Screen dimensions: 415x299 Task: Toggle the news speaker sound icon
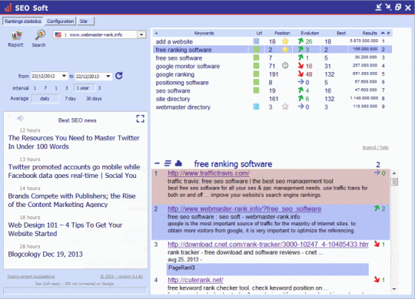[x=21, y=118]
